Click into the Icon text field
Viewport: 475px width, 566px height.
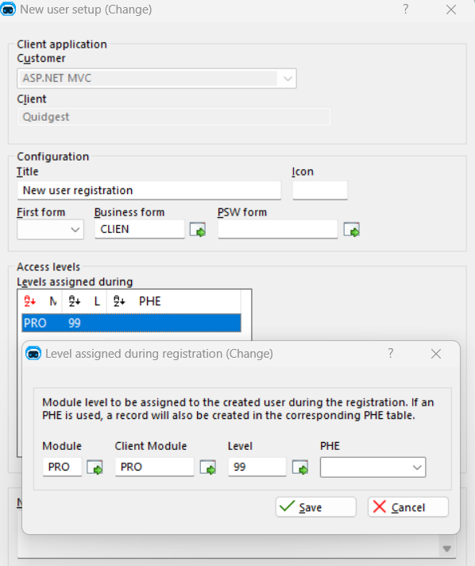pos(320,190)
